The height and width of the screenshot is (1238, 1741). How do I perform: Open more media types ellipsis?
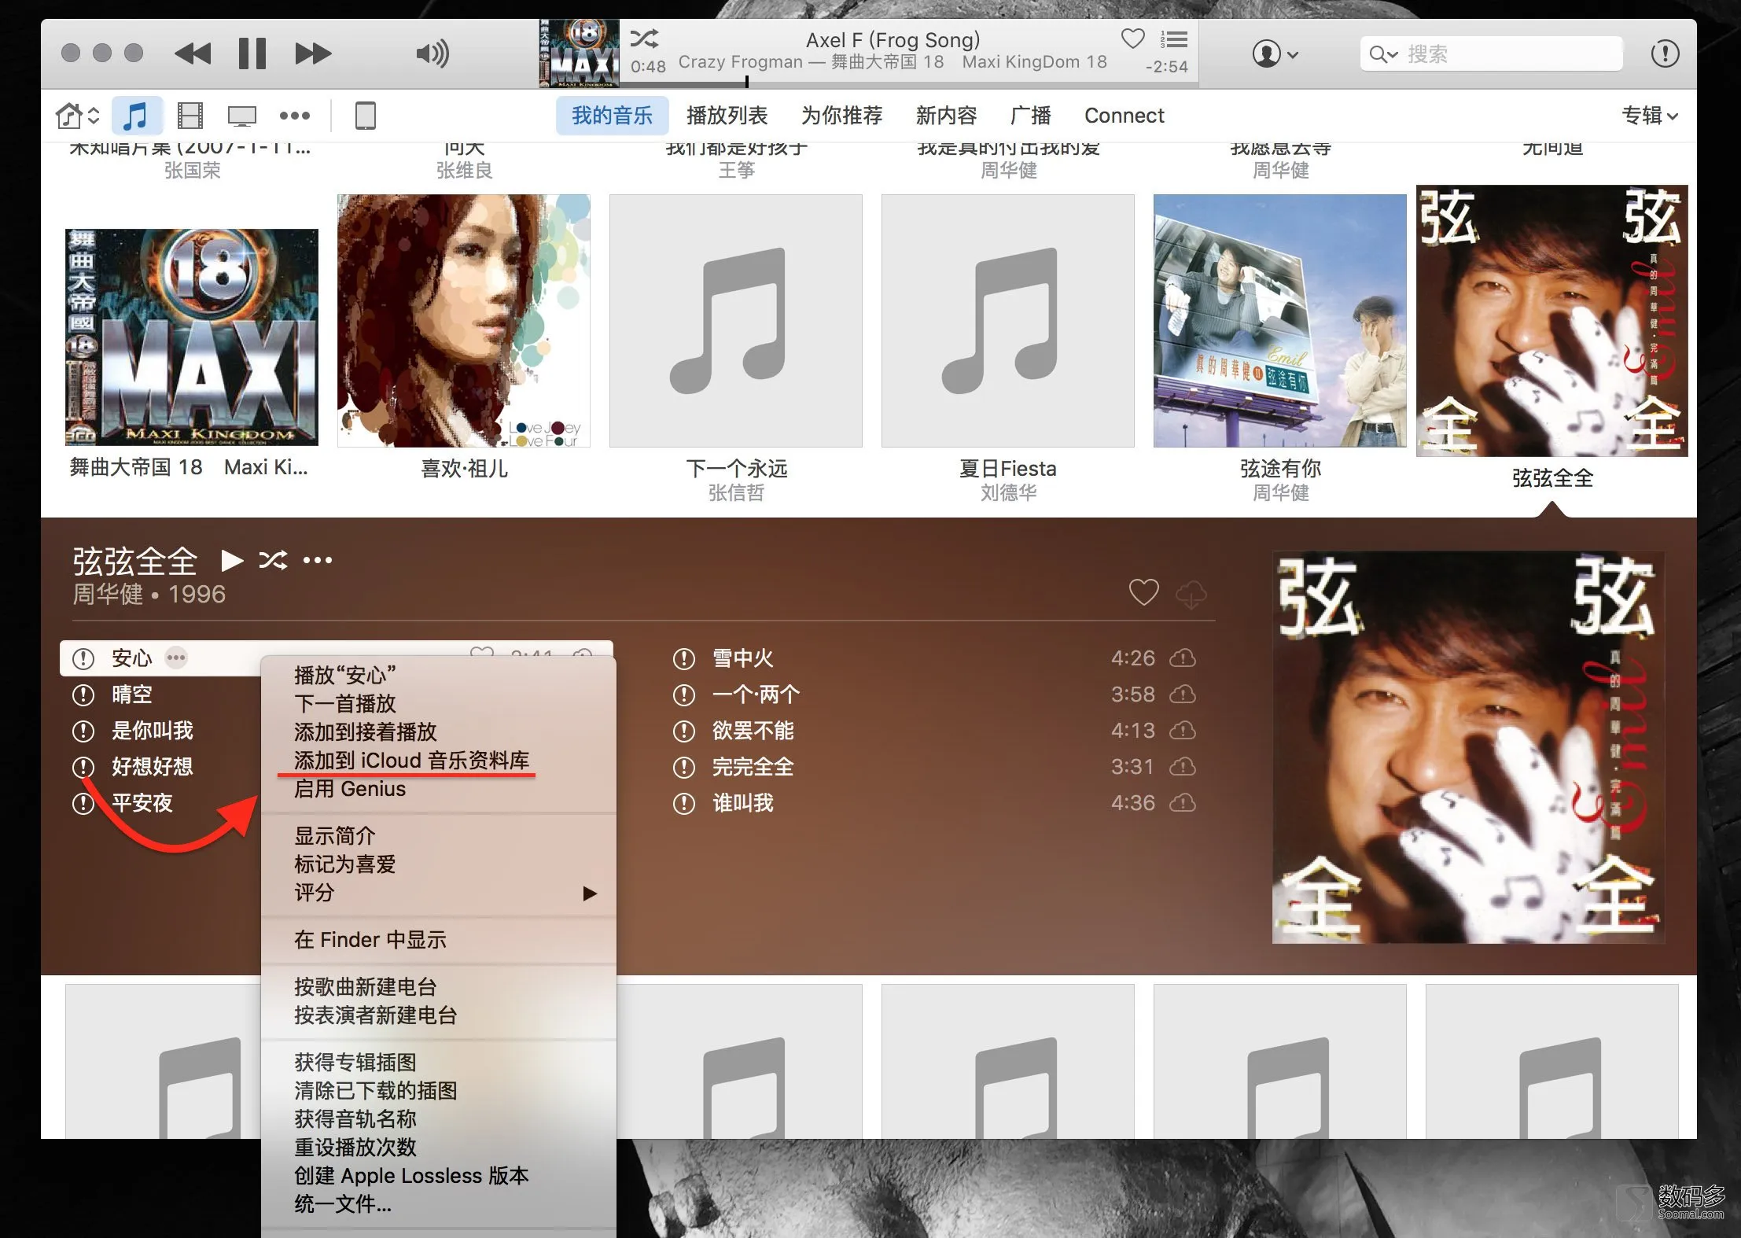(x=295, y=116)
